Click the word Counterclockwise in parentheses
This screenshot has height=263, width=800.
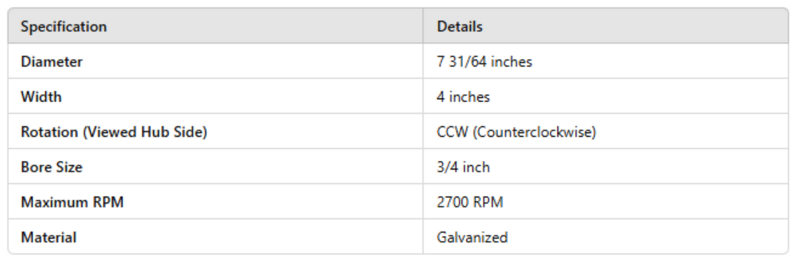(525, 132)
